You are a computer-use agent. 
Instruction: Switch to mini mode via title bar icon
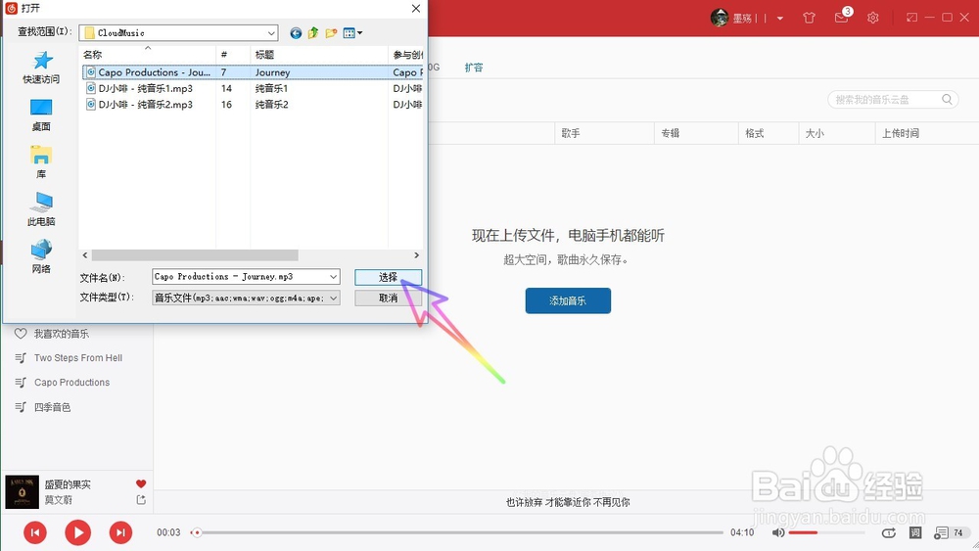(911, 18)
